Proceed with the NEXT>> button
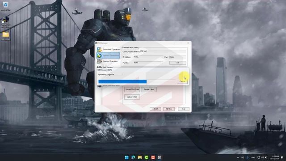Viewport: 286px width, 161px height. [x=169, y=109]
